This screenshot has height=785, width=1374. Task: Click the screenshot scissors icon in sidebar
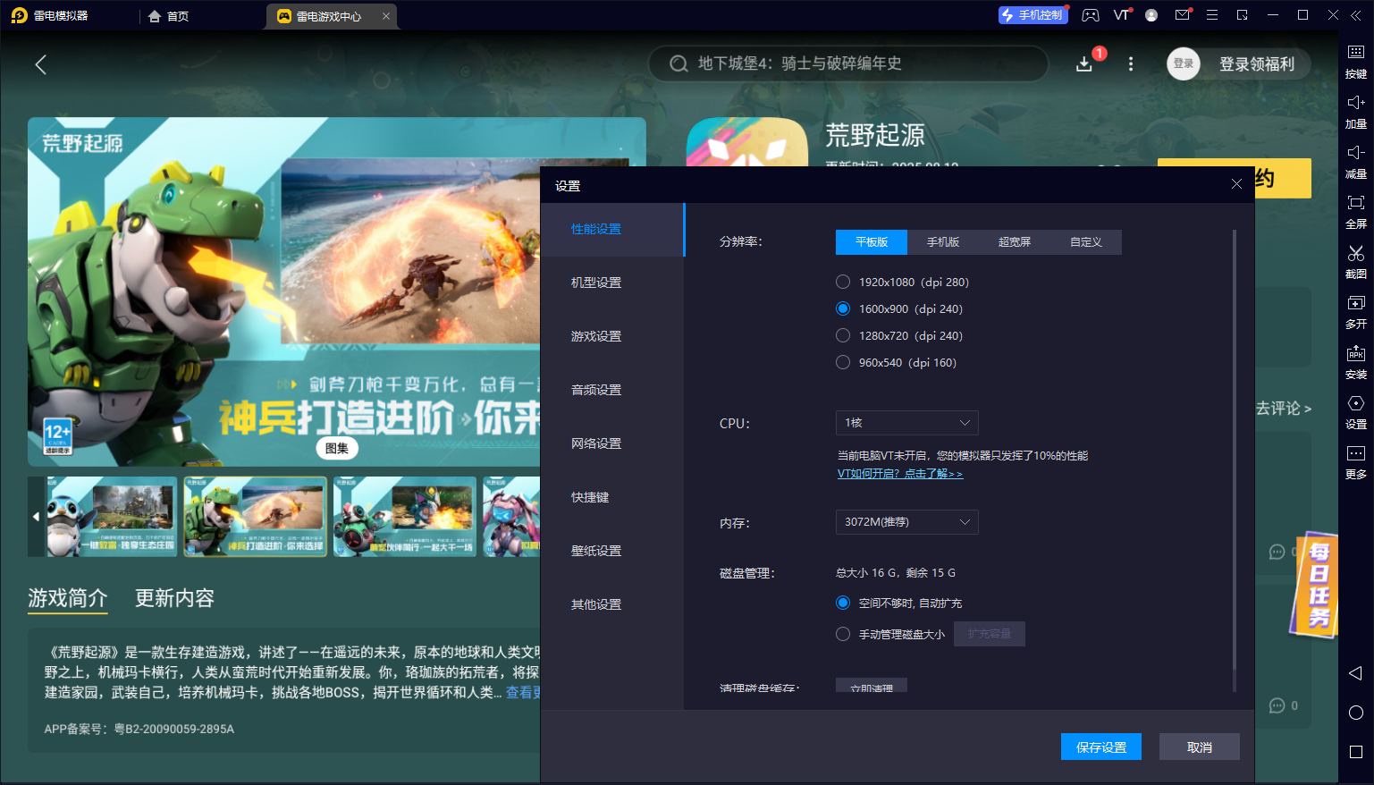click(1355, 254)
